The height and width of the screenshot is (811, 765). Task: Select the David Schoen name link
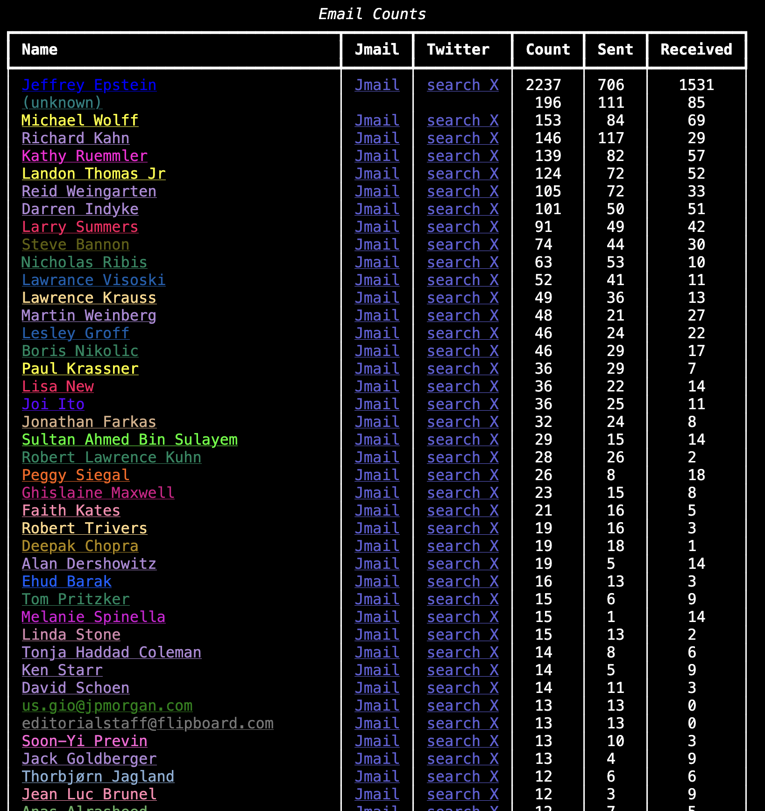pos(76,688)
